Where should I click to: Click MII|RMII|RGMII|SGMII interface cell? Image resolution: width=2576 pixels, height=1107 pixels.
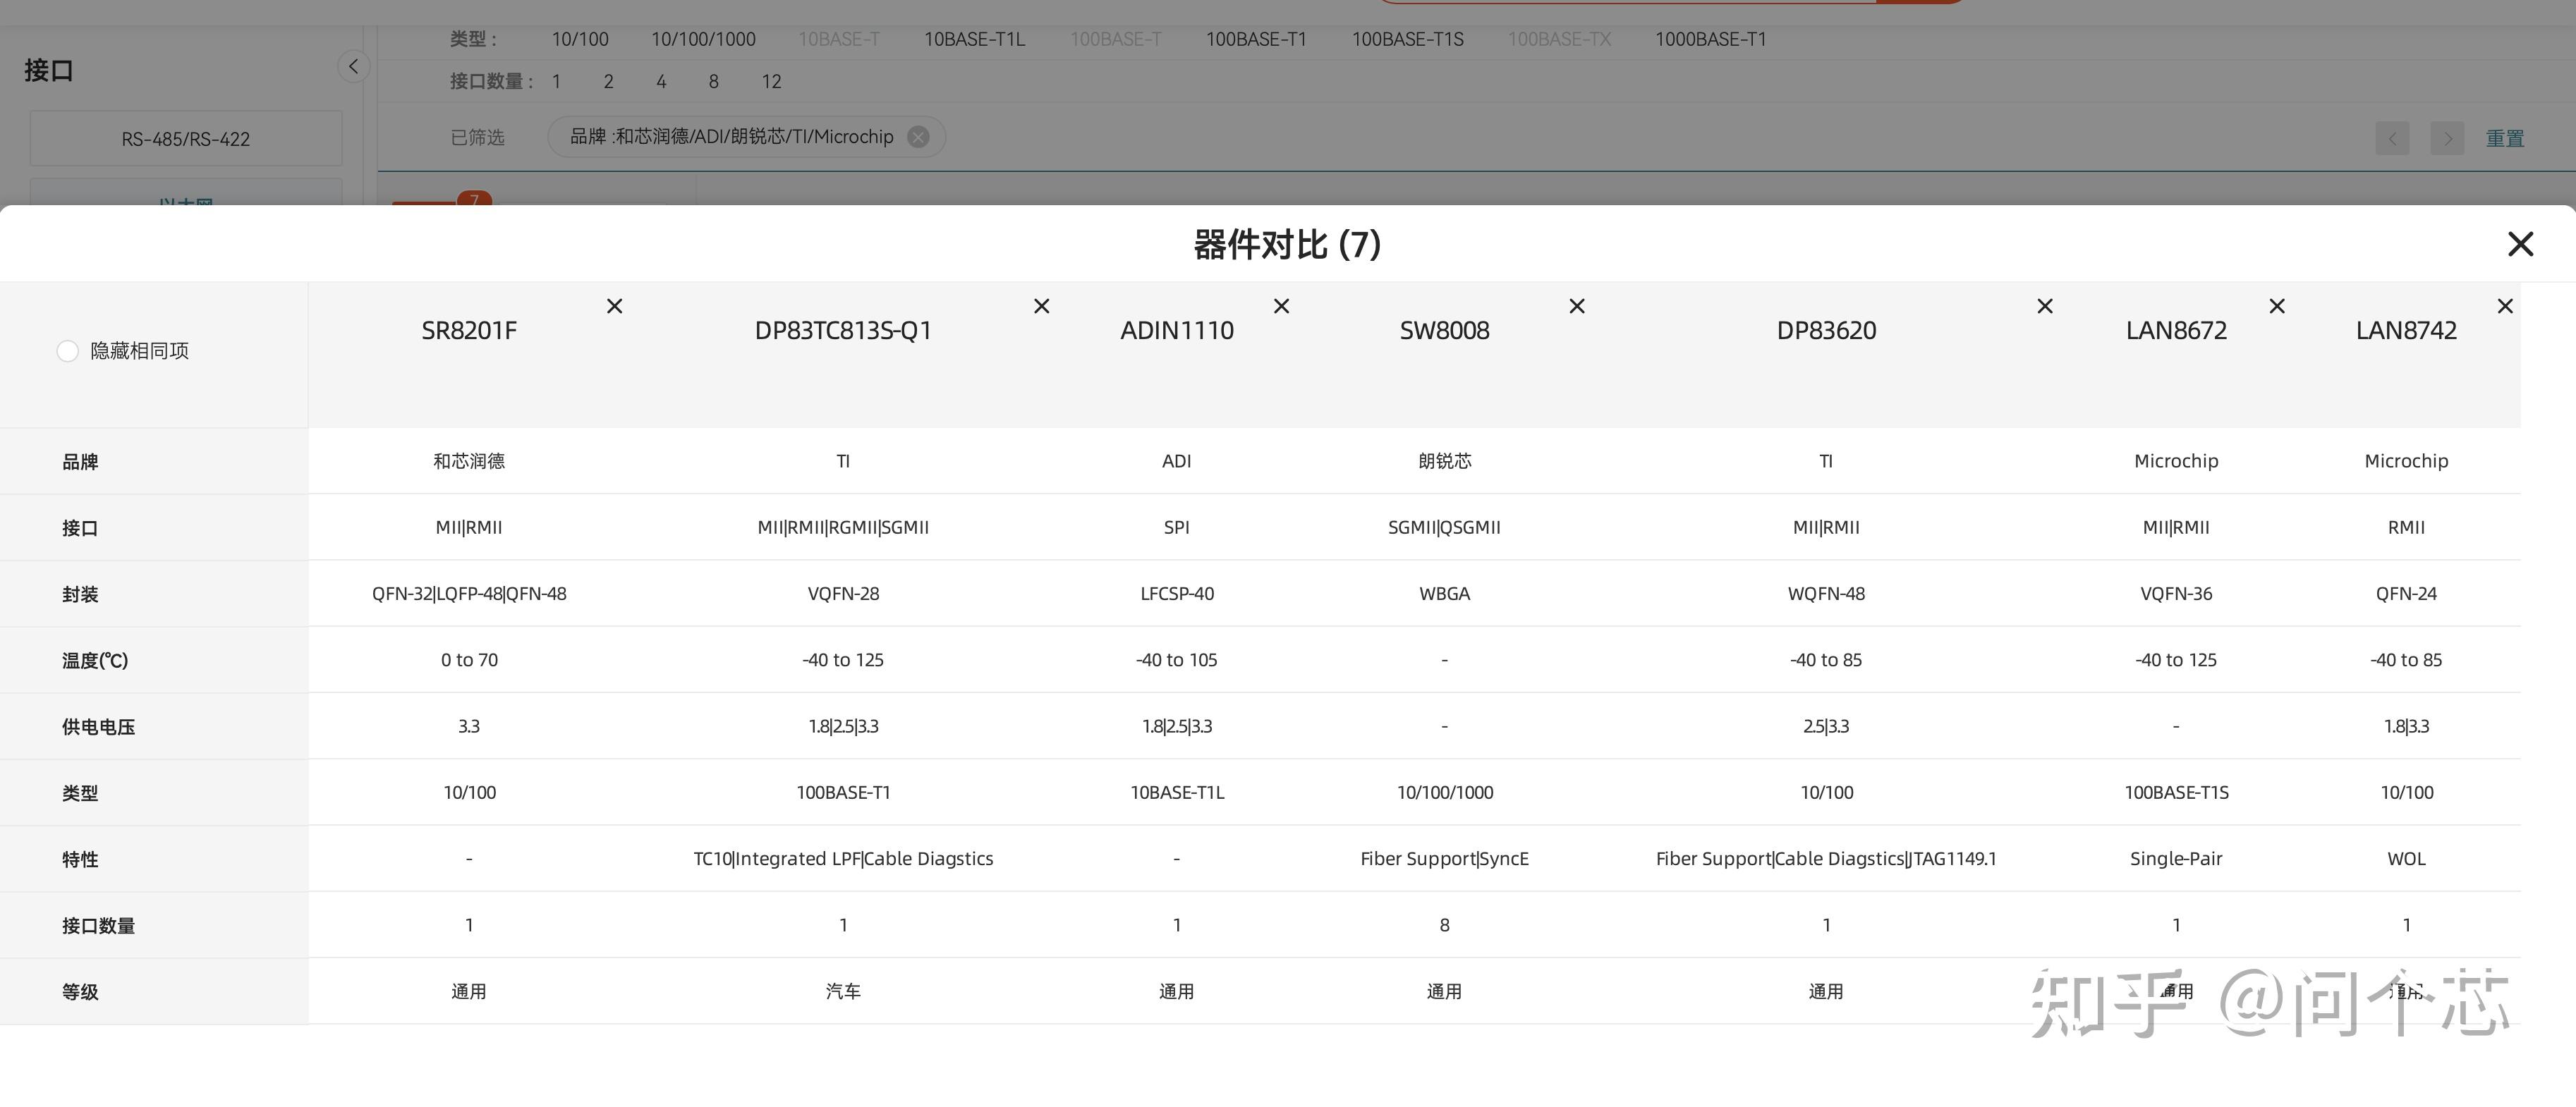(843, 527)
